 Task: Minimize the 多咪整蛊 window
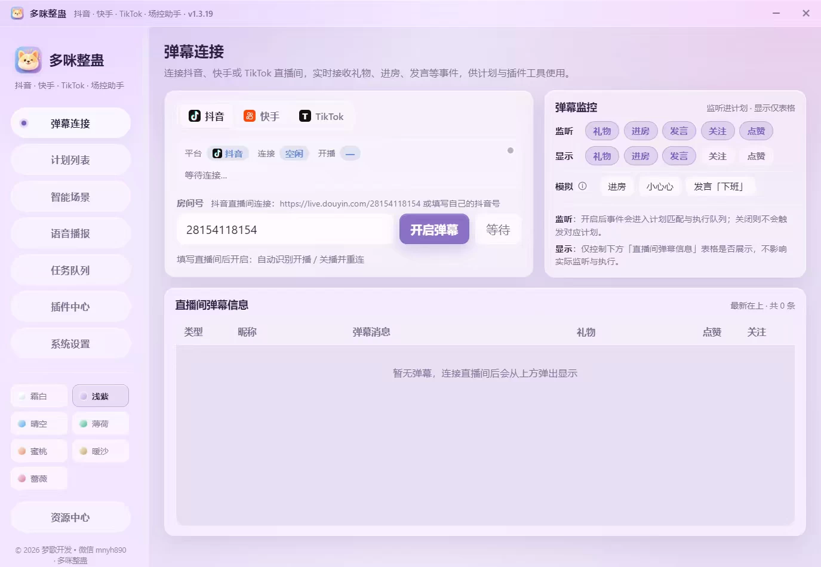[776, 13]
